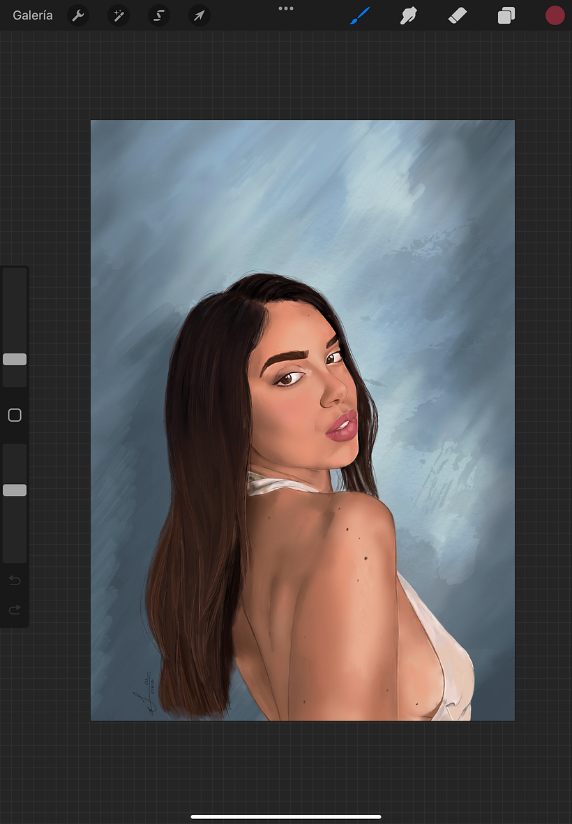Return to Galería

point(33,16)
